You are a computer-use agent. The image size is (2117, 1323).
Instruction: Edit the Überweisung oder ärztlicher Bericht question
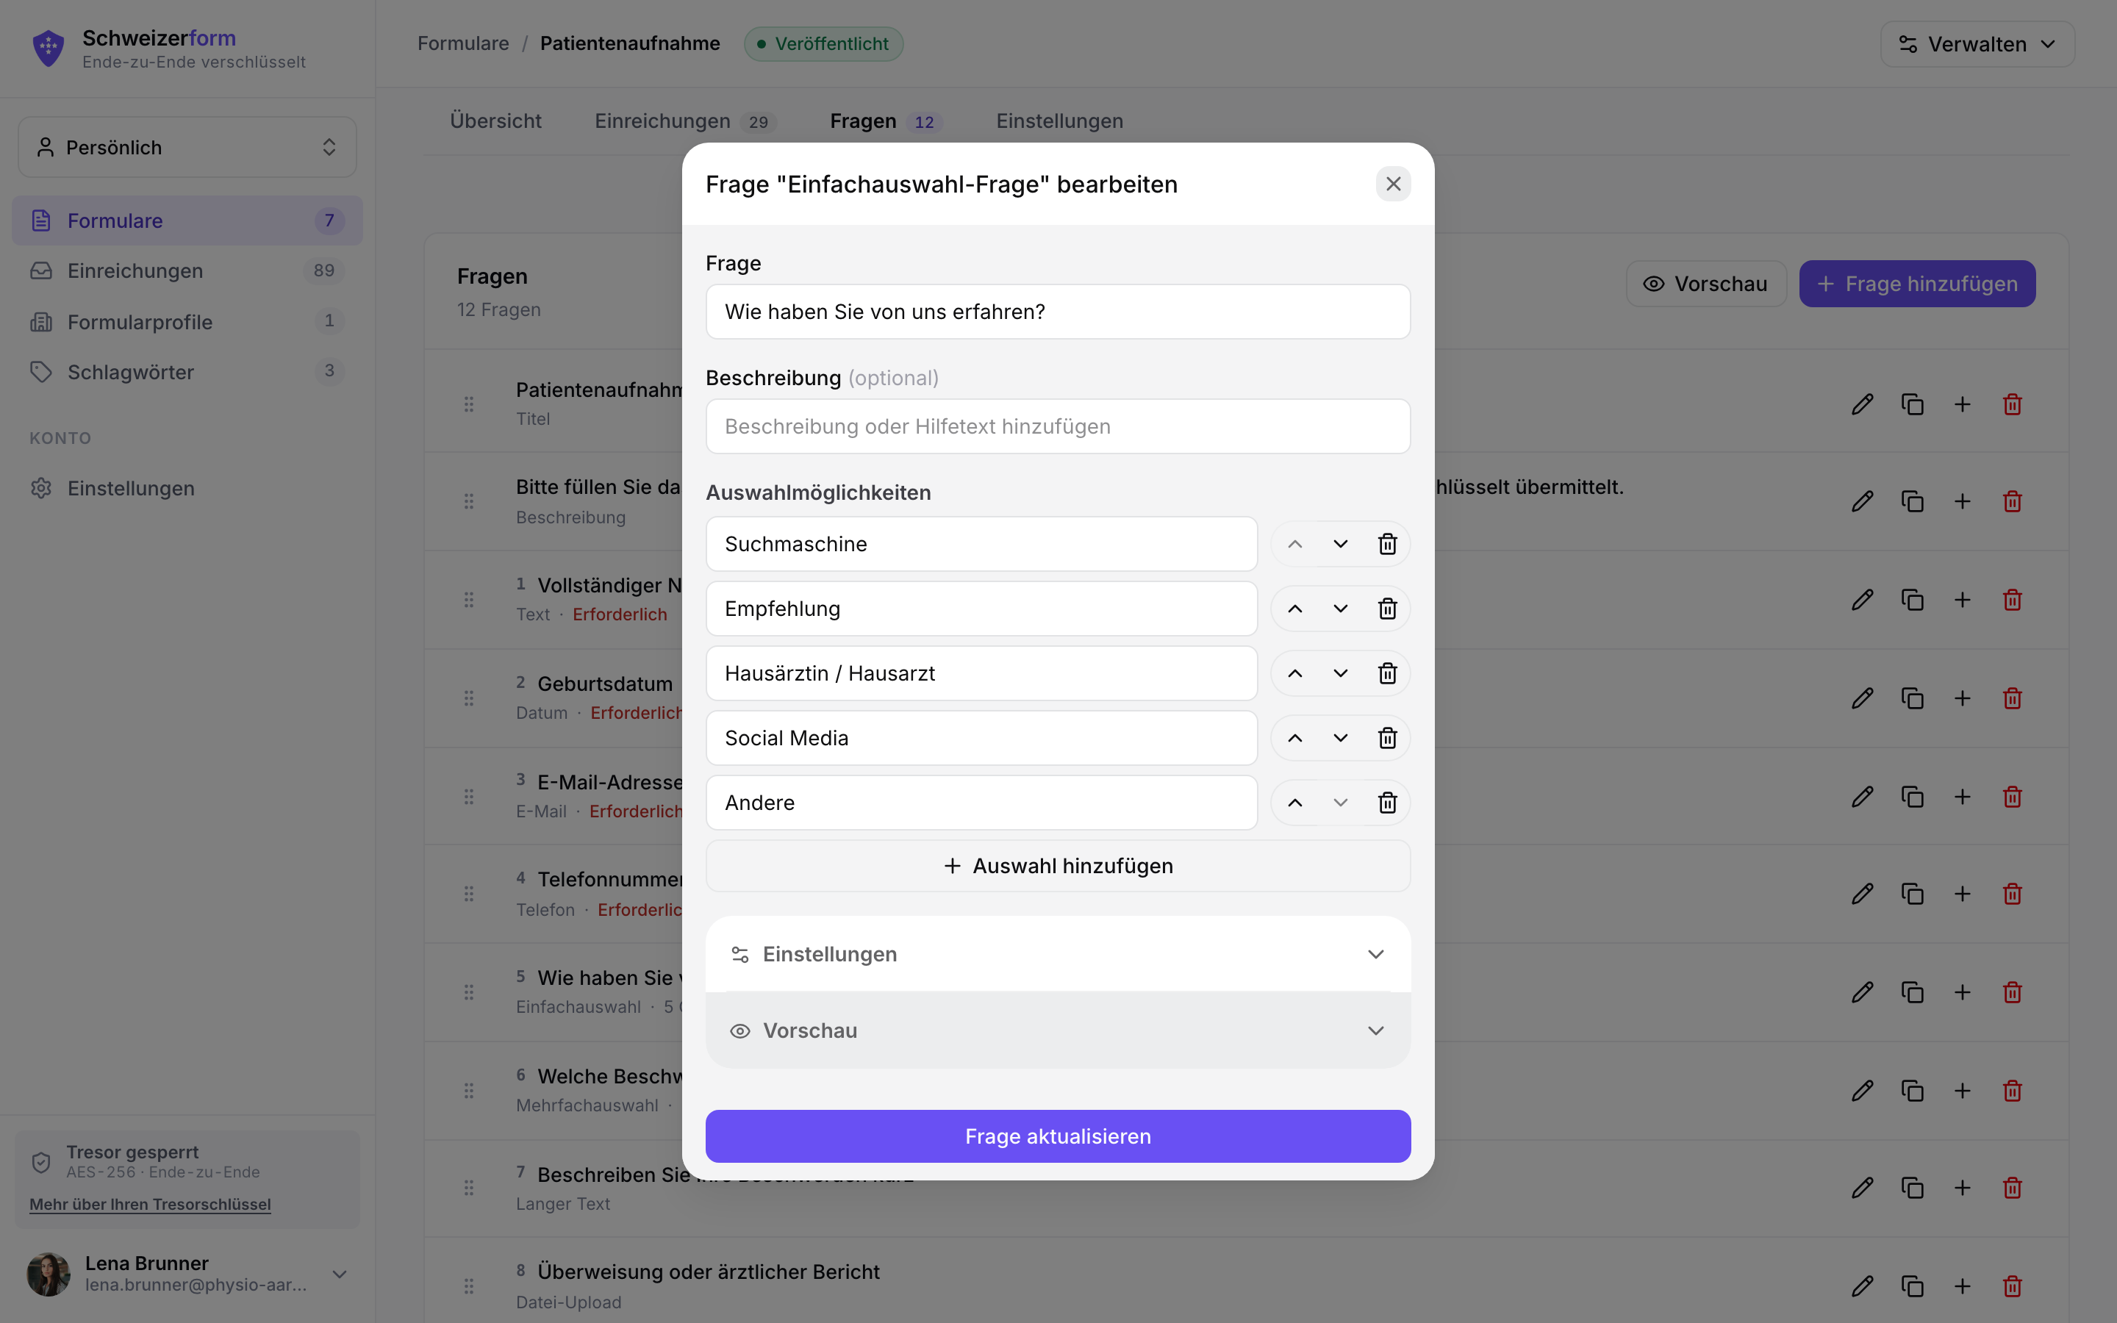tap(1863, 1286)
